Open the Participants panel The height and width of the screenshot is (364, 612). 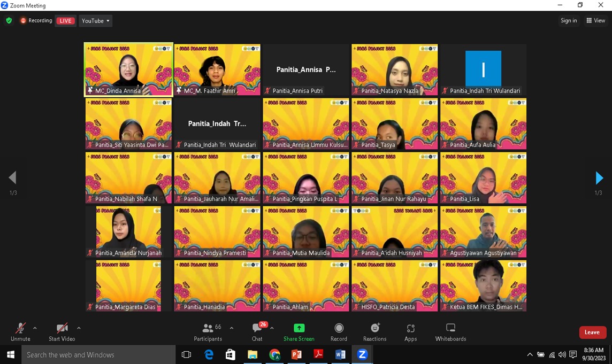click(208, 332)
